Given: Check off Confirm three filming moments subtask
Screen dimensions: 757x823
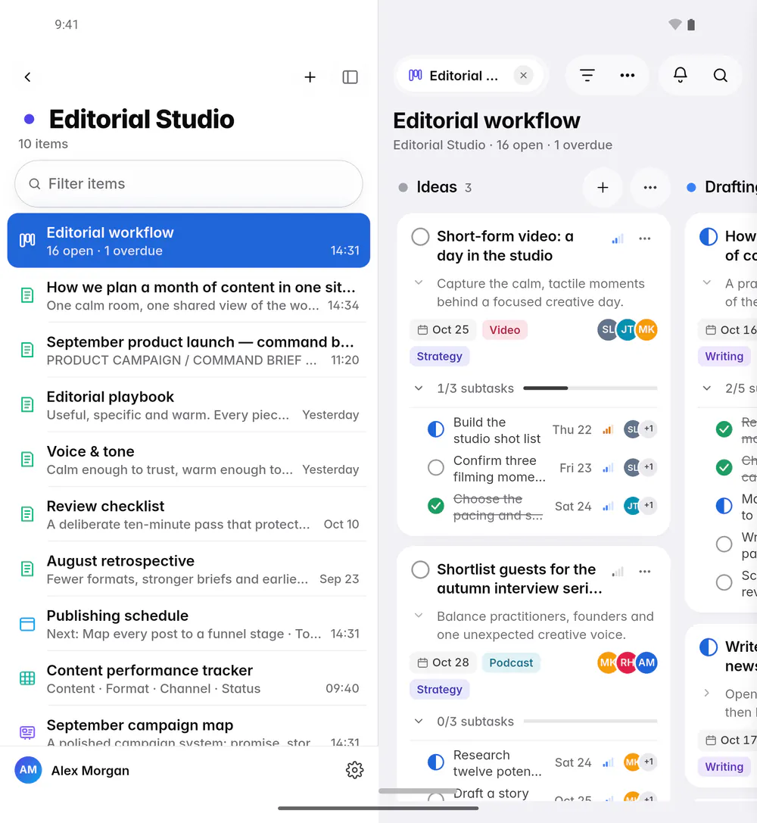Looking at the screenshot, I should click(435, 467).
